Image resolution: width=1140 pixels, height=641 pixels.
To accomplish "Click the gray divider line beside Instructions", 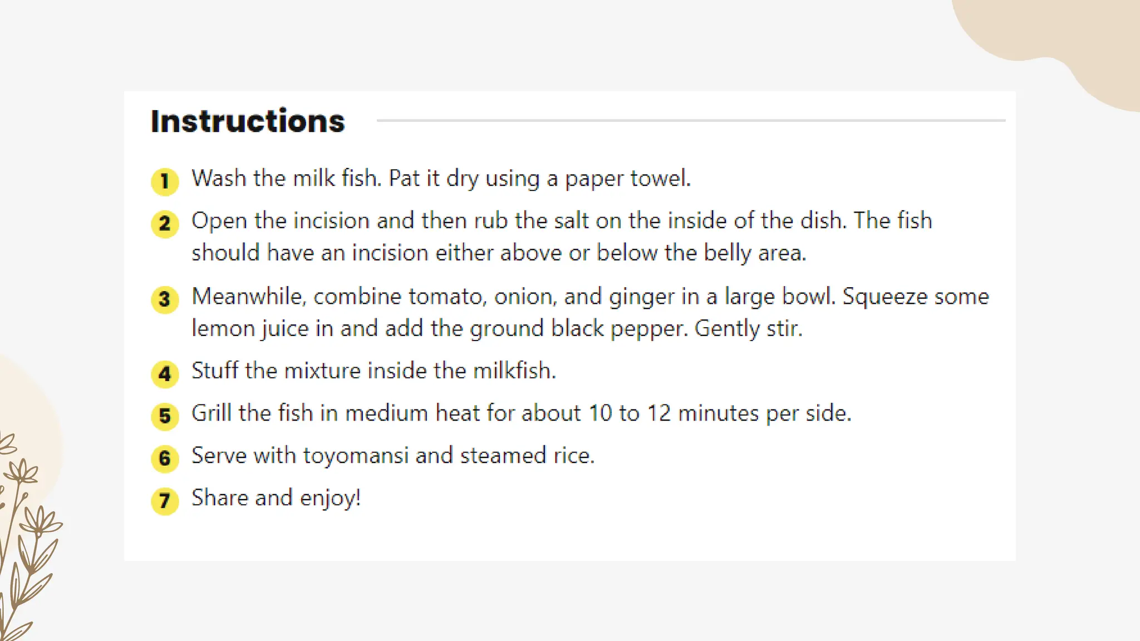I will click(x=691, y=120).
